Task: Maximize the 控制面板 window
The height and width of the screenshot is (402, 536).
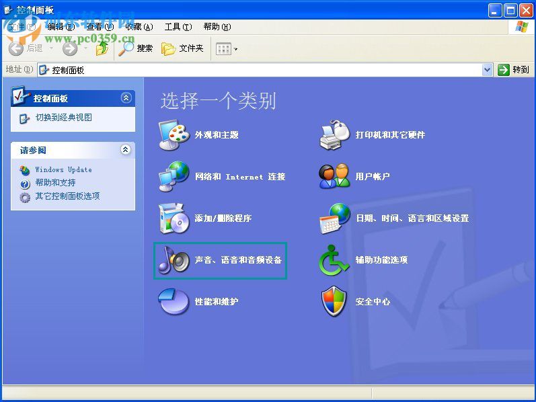Action: [x=510, y=11]
